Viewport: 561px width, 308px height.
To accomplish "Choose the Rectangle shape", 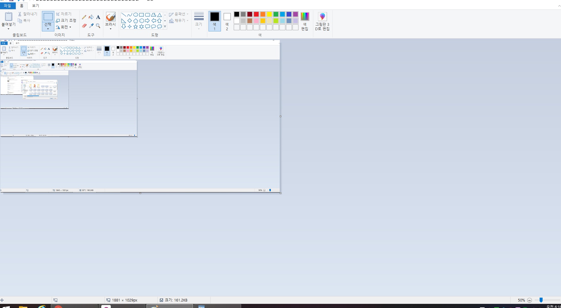I will click(x=141, y=15).
